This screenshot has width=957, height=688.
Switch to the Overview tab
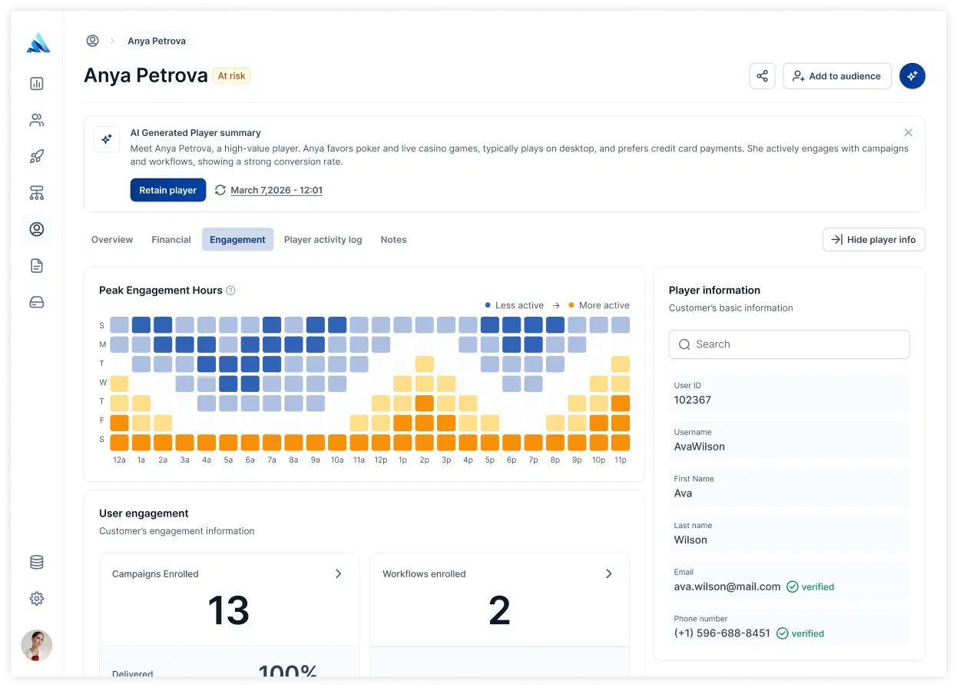point(112,240)
